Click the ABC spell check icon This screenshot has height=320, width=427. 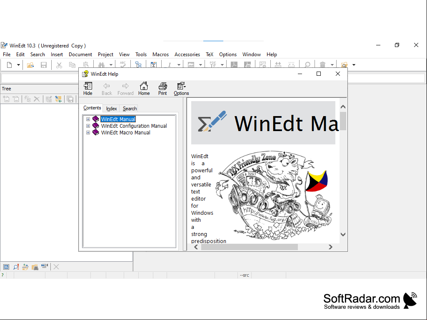coord(123,64)
